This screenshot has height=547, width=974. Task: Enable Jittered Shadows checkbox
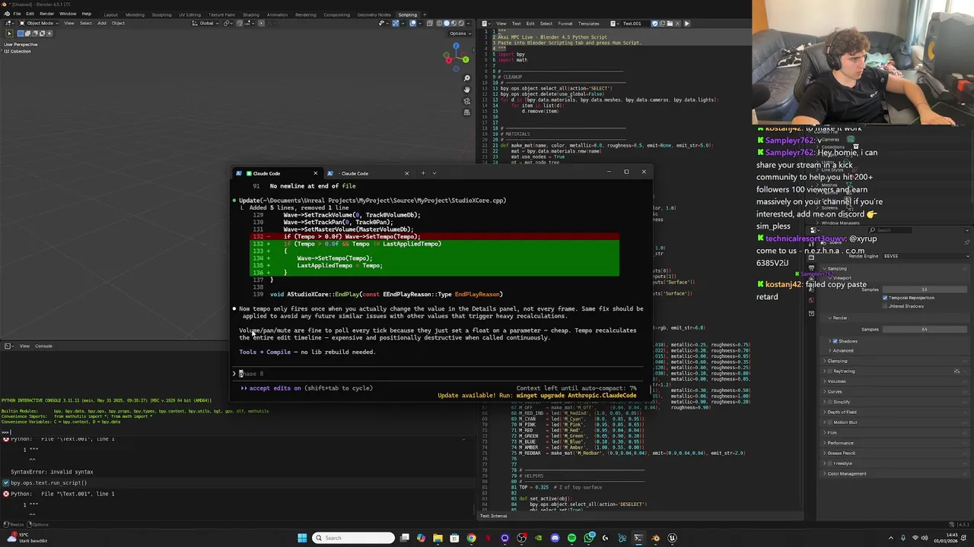click(x=885, y=306)
